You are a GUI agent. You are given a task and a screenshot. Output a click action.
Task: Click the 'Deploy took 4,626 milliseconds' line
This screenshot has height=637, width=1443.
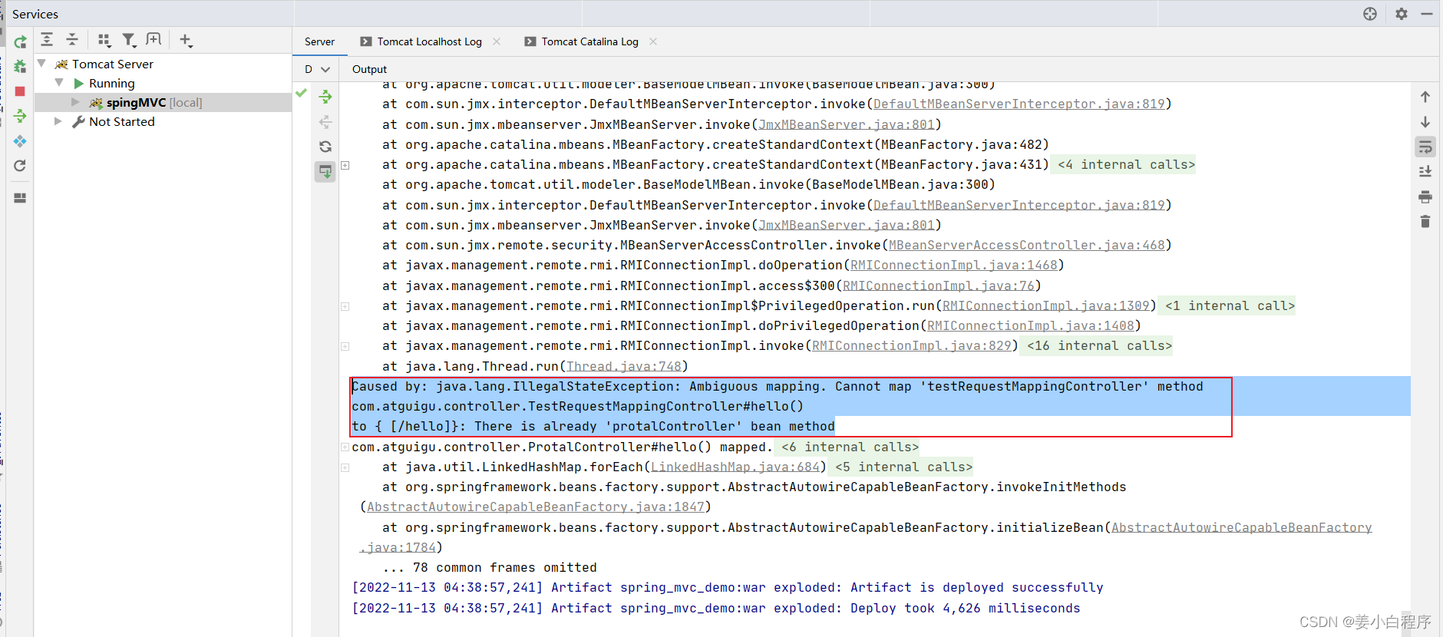tap(715, 608)
